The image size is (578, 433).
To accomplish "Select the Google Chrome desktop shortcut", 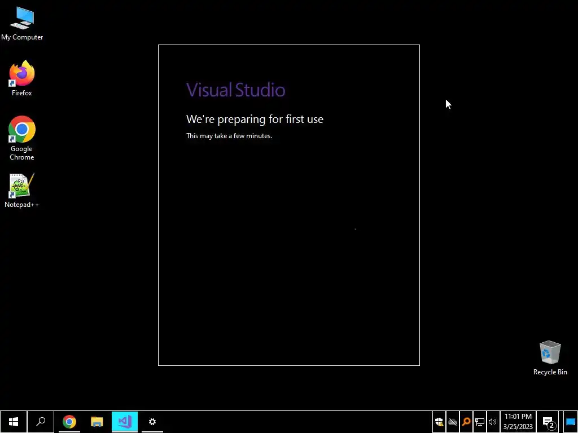I will tap(22, 138).
